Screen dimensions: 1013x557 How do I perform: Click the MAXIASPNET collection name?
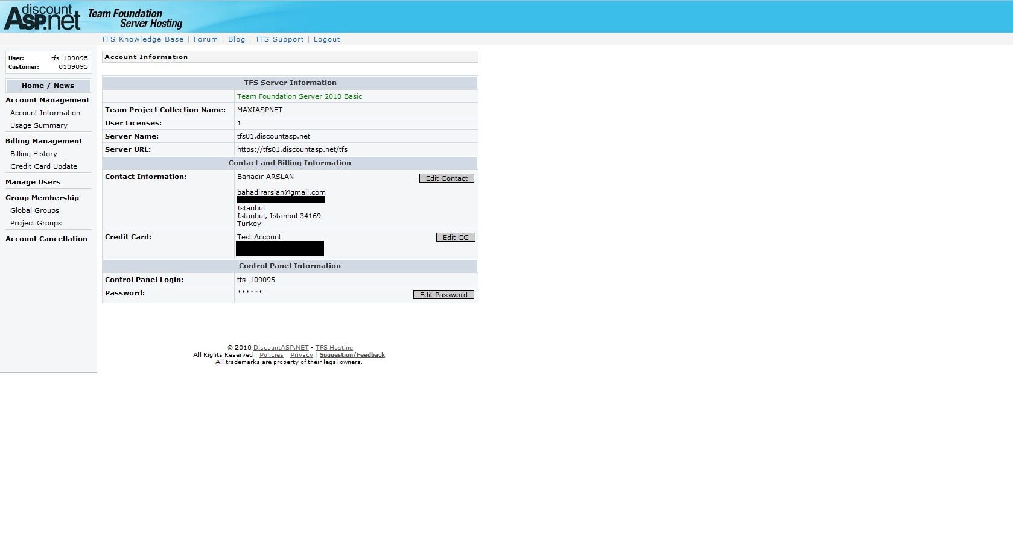coord(259,110)
